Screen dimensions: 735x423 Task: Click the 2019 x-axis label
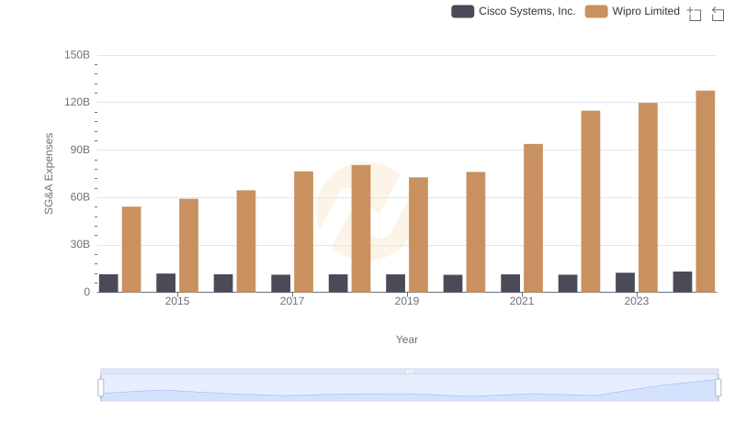pos(407,301)
